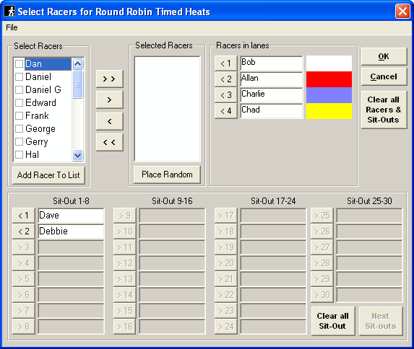This screenshot has width=414, height=349.
Task: Remove Bob using the lane '< 1' button
Action: coord(226,63)
